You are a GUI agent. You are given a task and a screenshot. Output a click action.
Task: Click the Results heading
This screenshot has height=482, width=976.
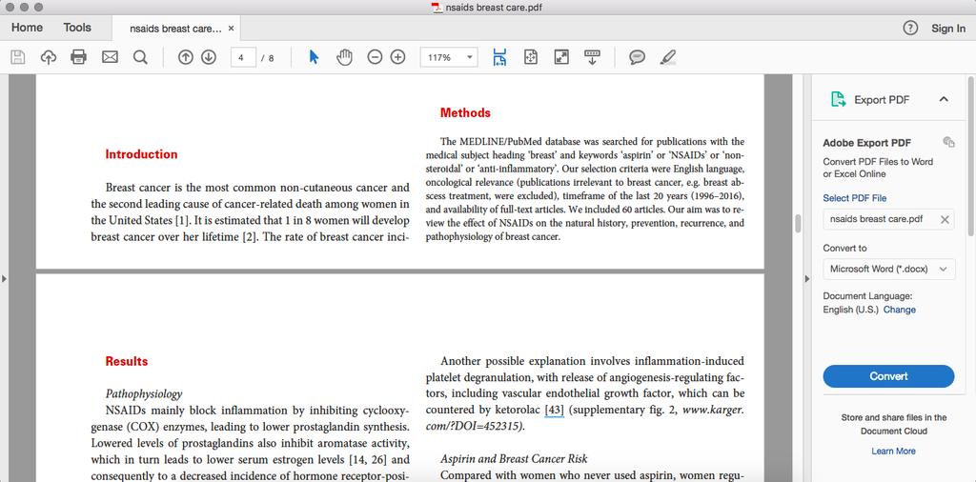127,361
